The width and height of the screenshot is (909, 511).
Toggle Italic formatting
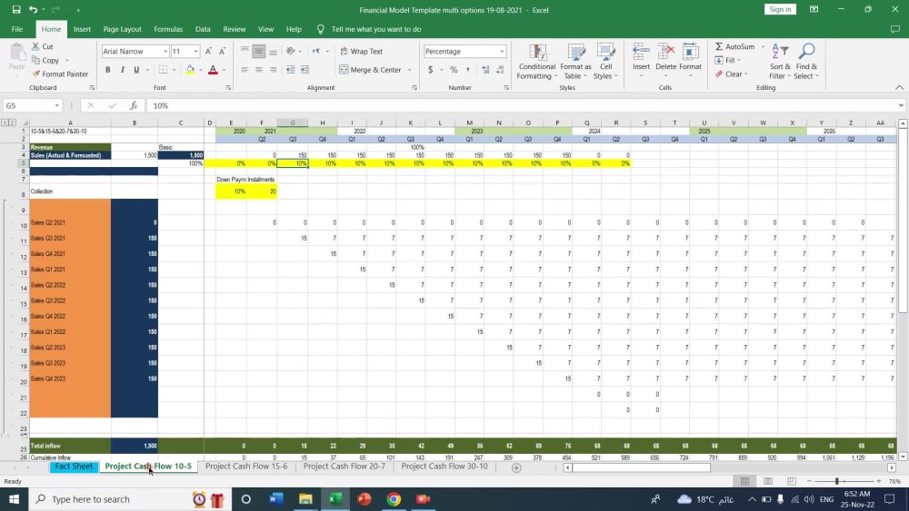[123, 70]
